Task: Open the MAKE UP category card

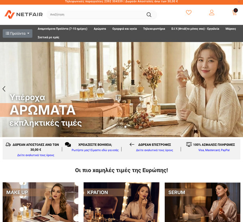Action: tap(40, 202)
